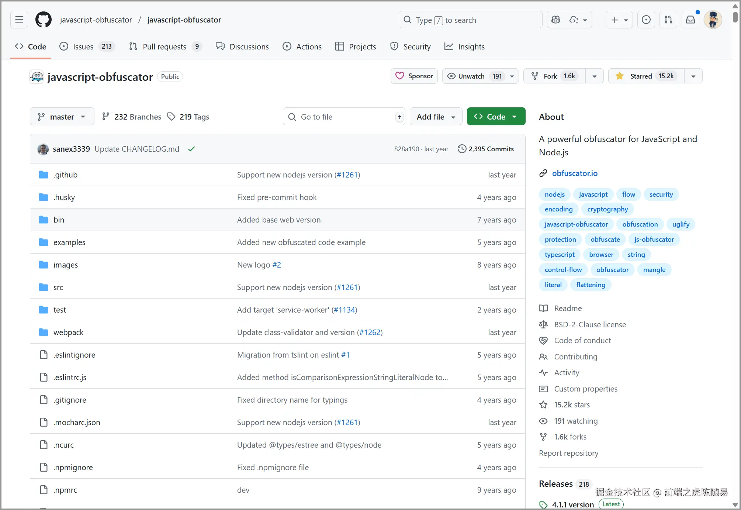Expand the Add file dropdown
The width and height of the screenshot is (741, 510).
[x=436, y=117]
